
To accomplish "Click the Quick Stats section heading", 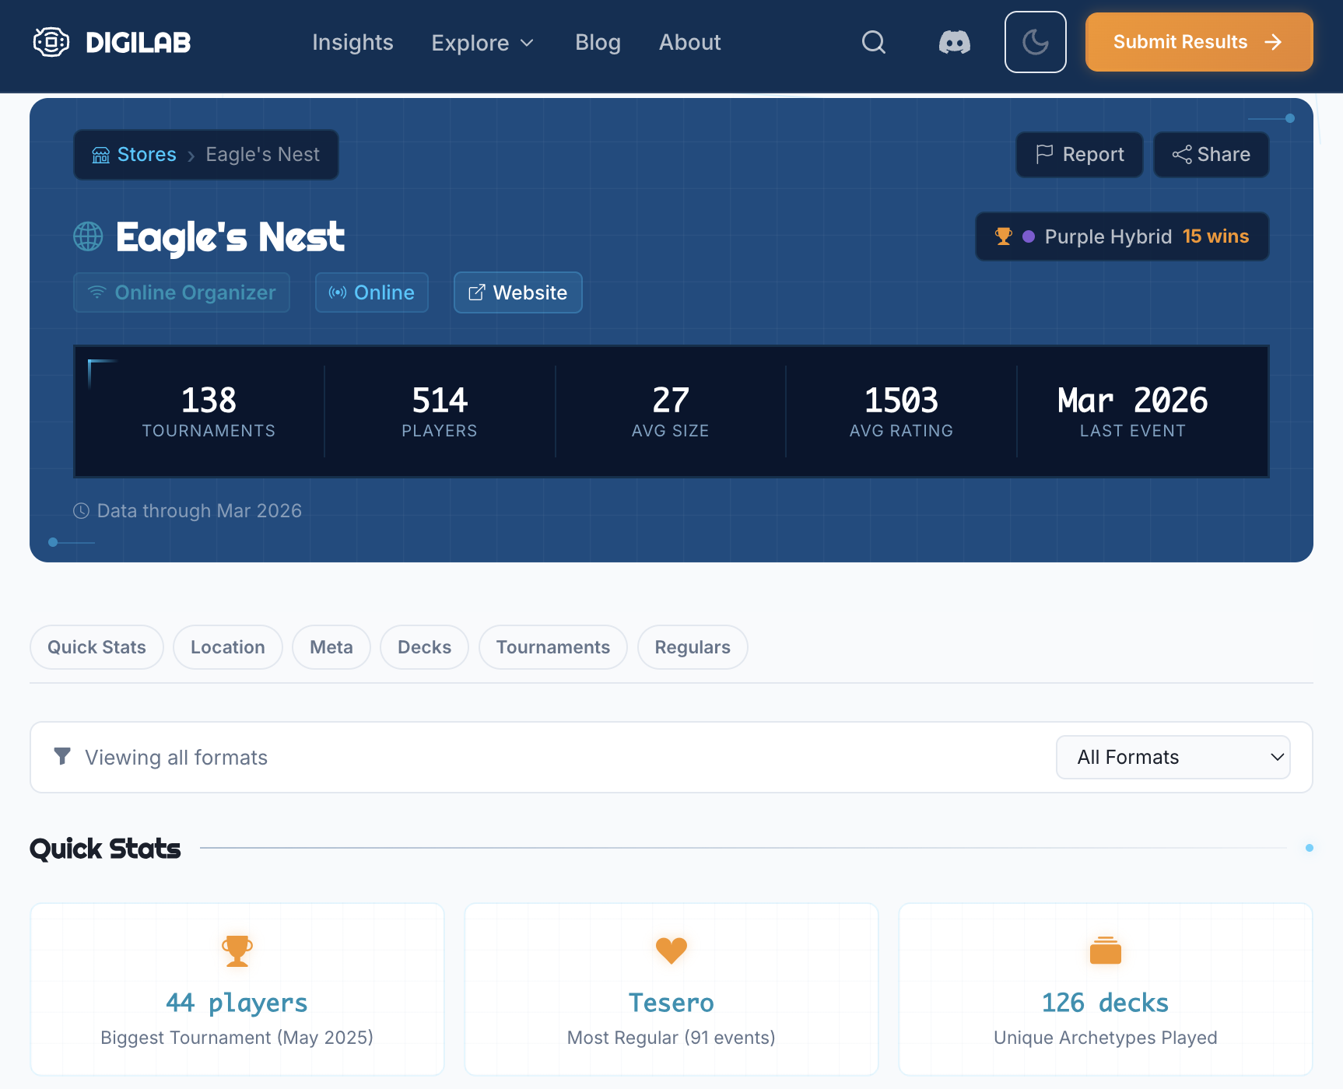I will [x=105, y=848].
